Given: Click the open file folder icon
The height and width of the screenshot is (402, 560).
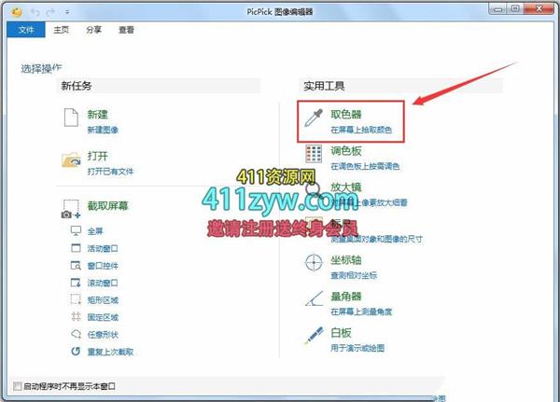Looking at the screenshot, I should point(71,160).
